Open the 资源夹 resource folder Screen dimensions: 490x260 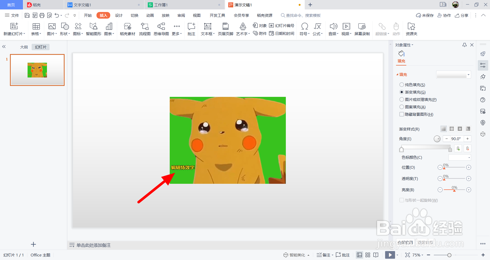click(411, 29)
